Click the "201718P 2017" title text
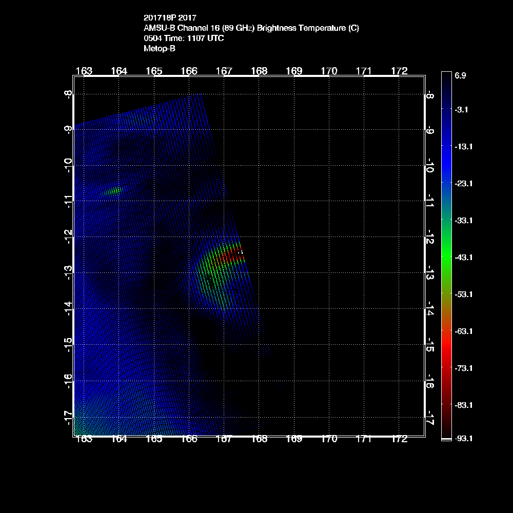513x513 pixels. [170, 18]
